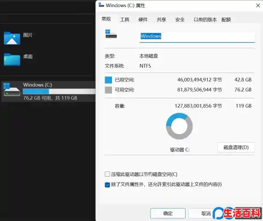Click the 76.2 GB 可用，共 119 GB text

point(50,98)
